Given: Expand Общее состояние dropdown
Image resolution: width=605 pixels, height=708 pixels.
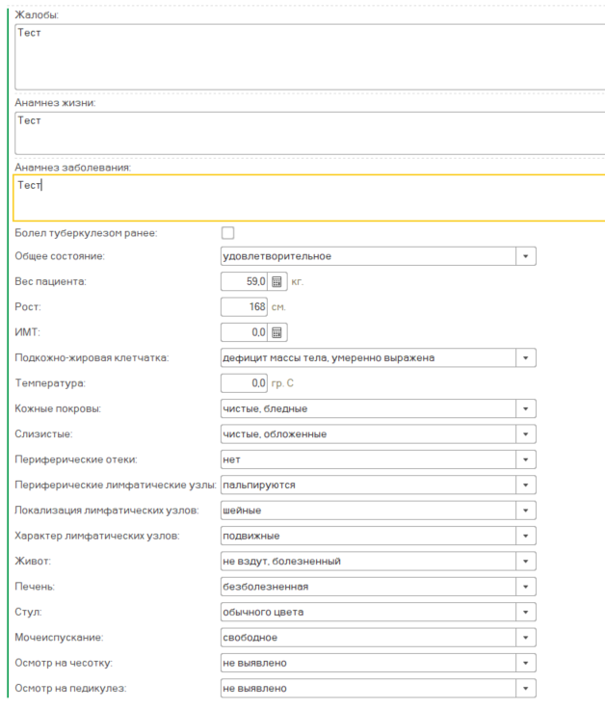Looking at the screenshot, I should pos(526,256).
